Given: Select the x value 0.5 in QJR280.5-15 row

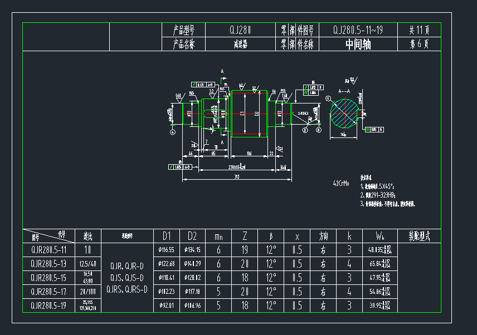Looking at the screenshot, I should pos(297,278).
